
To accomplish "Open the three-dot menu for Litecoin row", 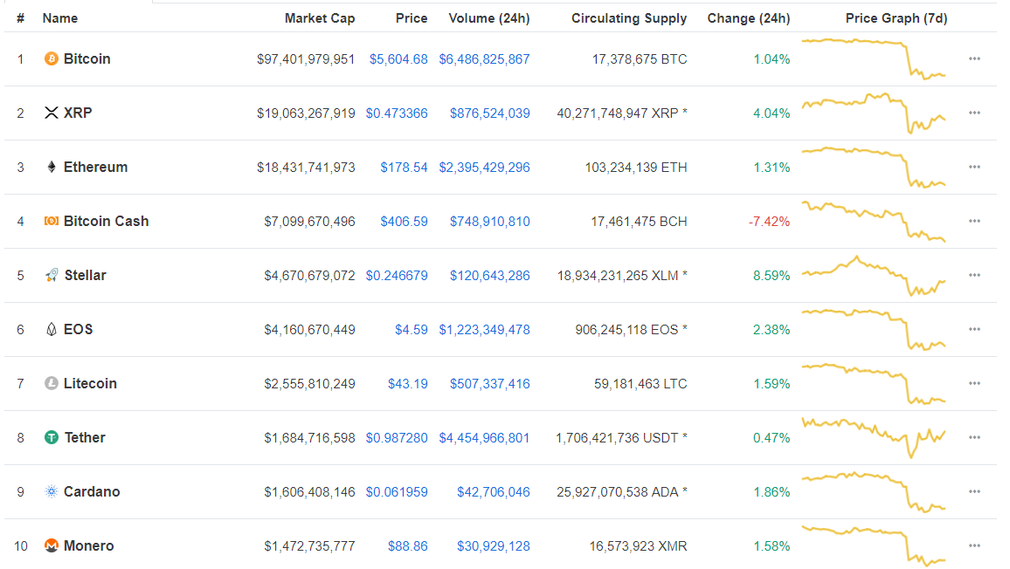I will click(974, 384).
